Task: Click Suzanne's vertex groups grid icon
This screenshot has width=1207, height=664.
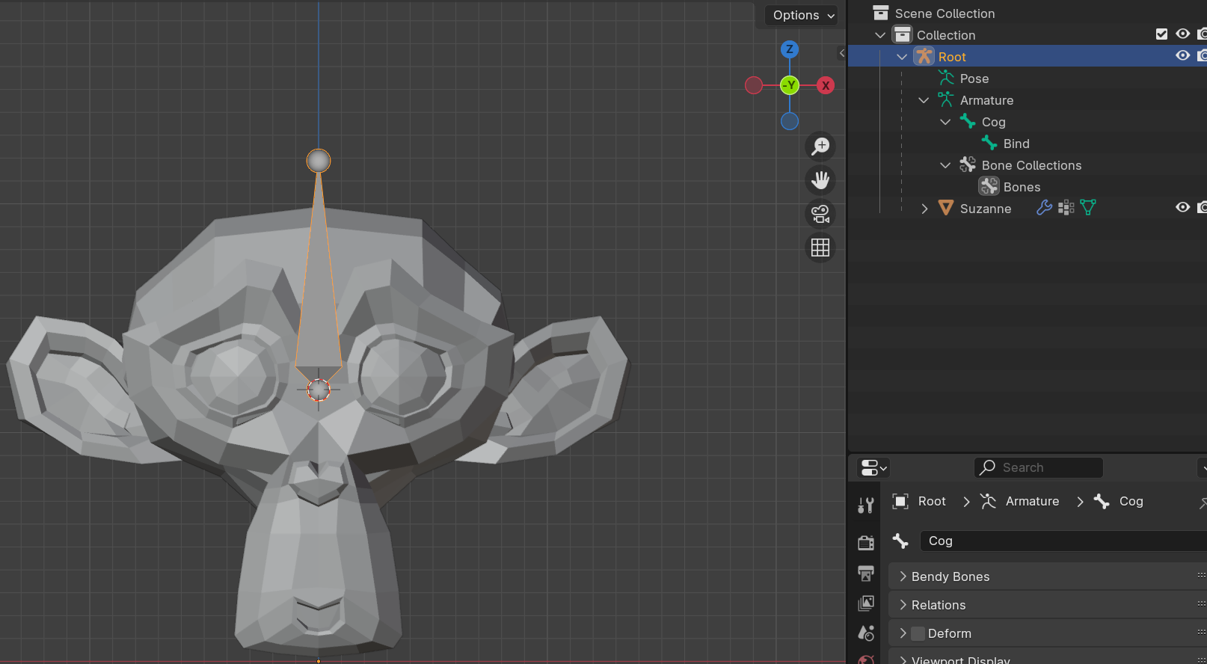Action: [1066, 208]
